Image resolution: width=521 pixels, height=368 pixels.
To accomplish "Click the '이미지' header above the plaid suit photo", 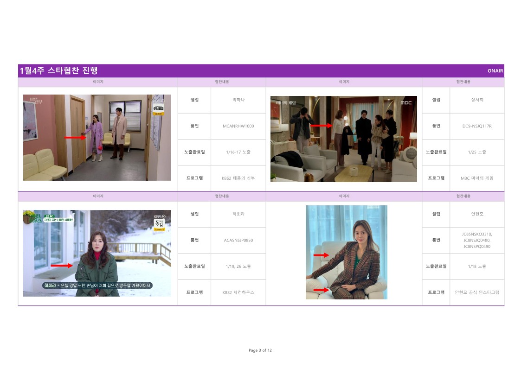I will pos(344,197).
